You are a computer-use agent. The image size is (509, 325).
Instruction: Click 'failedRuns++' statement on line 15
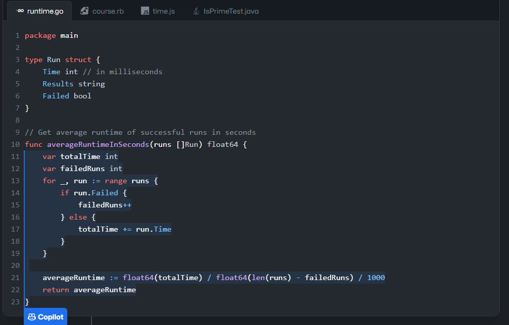105,205
